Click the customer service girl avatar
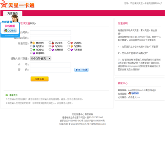Viewport: 165px width, 165px height. [x=15, y=18]
